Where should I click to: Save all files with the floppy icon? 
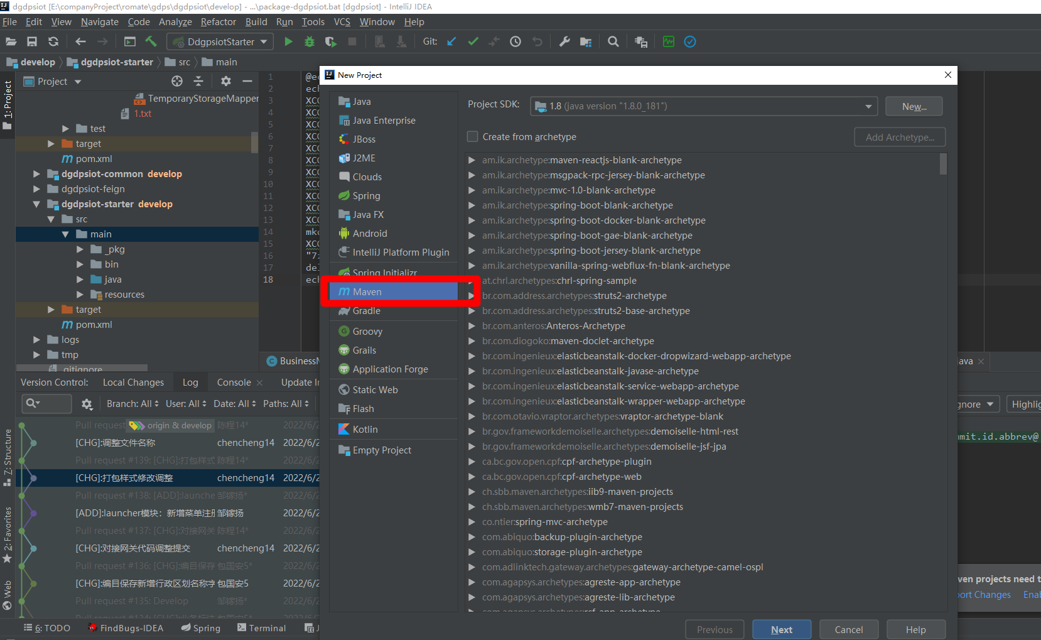[32, 41]
